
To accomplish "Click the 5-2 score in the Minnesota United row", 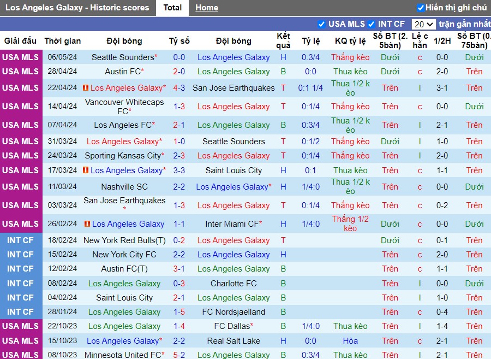I will [179, 355].
